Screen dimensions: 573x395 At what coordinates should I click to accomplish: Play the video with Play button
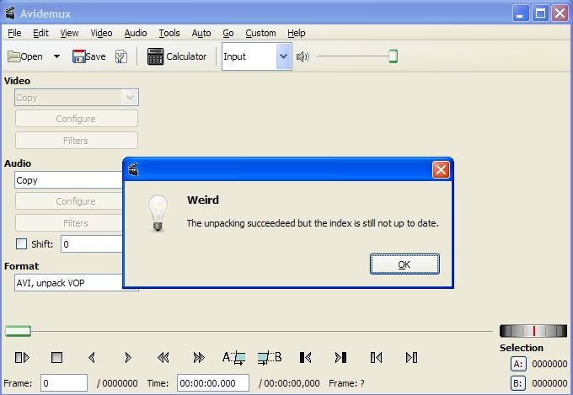coord(22,357)
